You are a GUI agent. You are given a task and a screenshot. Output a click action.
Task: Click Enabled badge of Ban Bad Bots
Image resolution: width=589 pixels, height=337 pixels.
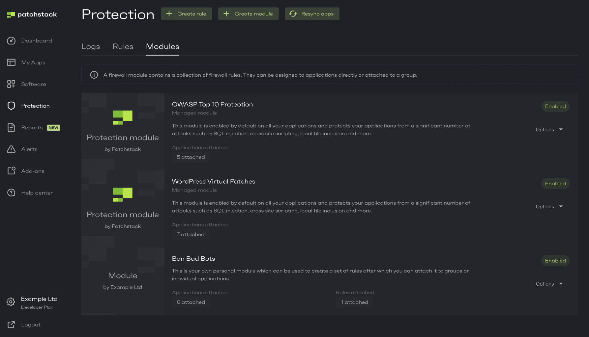tap(555, 261)
